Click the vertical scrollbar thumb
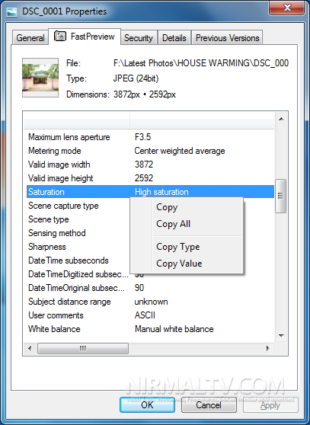The image size is (310, 425). click(x=281, y=196)
